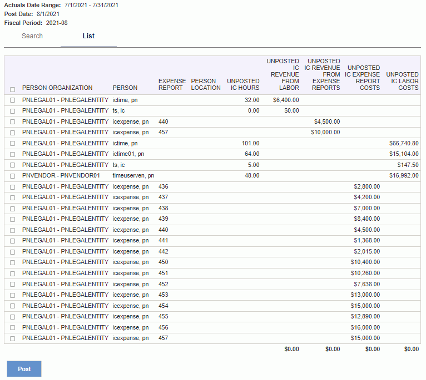Check the expense report 453 row
The width and height of the screenshot is (426, 380).
coord(12,295)
